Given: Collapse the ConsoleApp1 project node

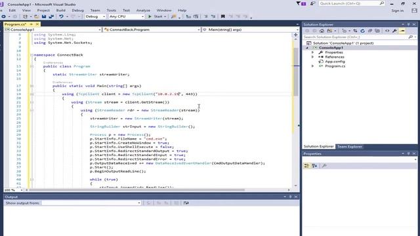Looking at the screenshot, I should tap(307, 48).
